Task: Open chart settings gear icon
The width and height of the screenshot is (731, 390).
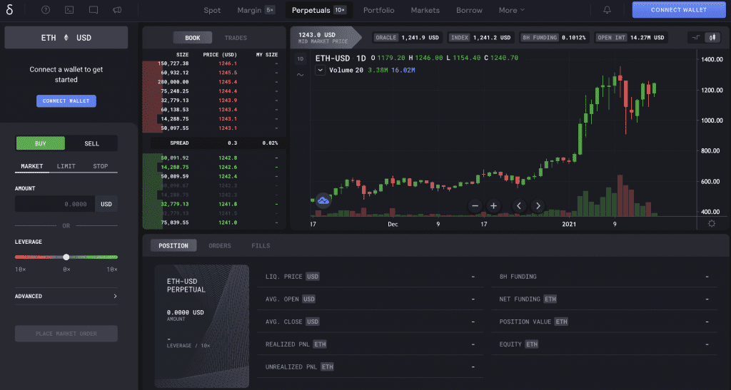Action: [711, 223]
